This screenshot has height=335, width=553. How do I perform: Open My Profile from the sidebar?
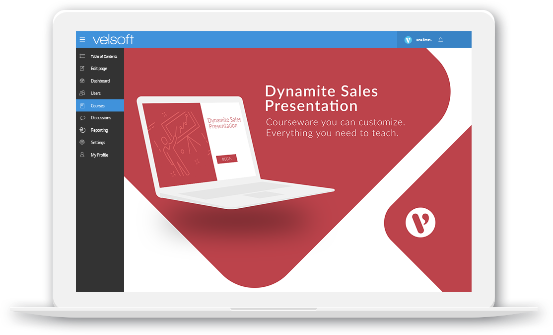pos(99,155)
